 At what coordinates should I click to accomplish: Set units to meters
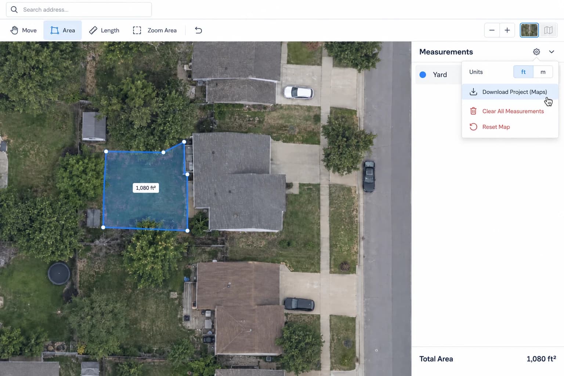click(543, 72)
